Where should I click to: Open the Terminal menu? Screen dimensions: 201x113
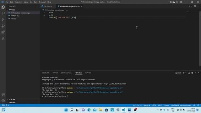tap(42, 2)
